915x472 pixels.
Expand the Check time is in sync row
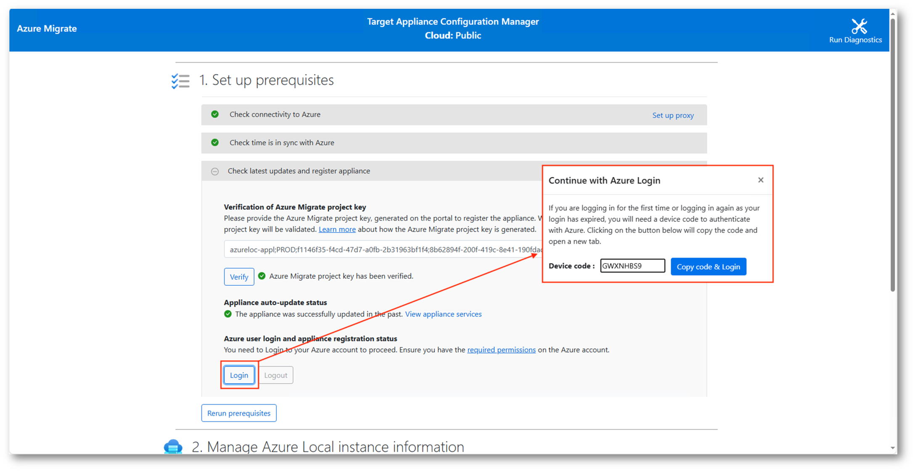click(281, 142)
